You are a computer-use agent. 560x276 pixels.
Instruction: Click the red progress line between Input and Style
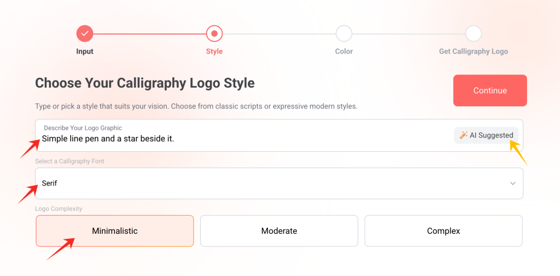click(149, 34)
